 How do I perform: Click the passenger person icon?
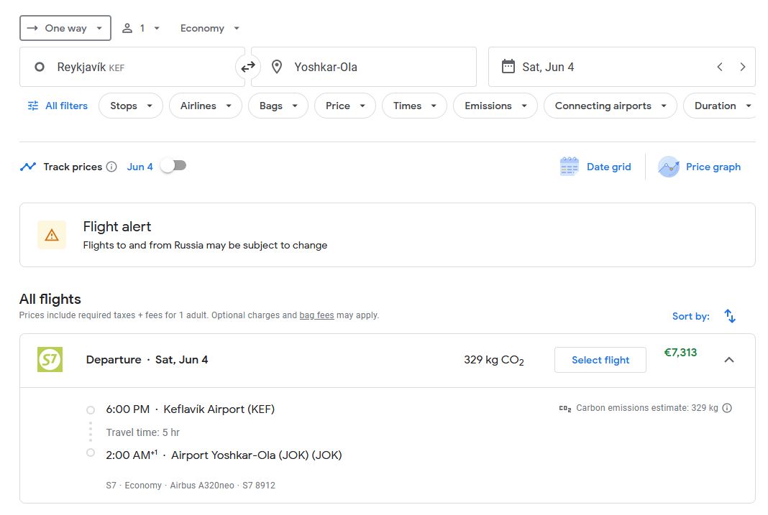127,28
